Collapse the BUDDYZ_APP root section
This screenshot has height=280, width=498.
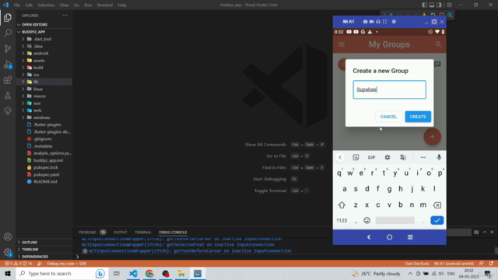(x=44, y=32)
